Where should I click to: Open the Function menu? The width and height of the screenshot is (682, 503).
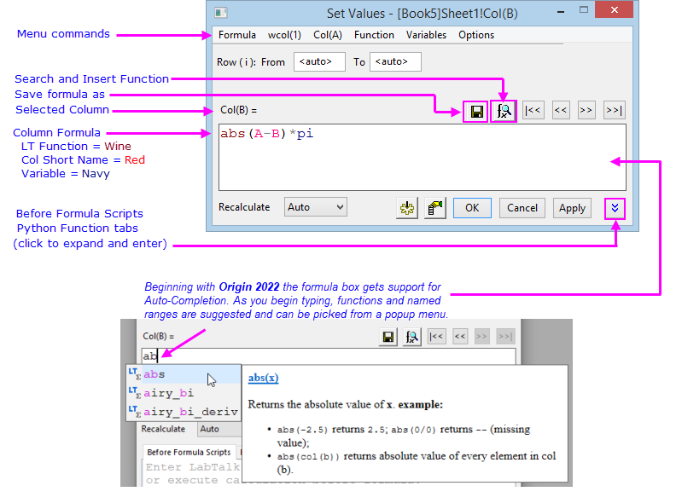[374, 35]
